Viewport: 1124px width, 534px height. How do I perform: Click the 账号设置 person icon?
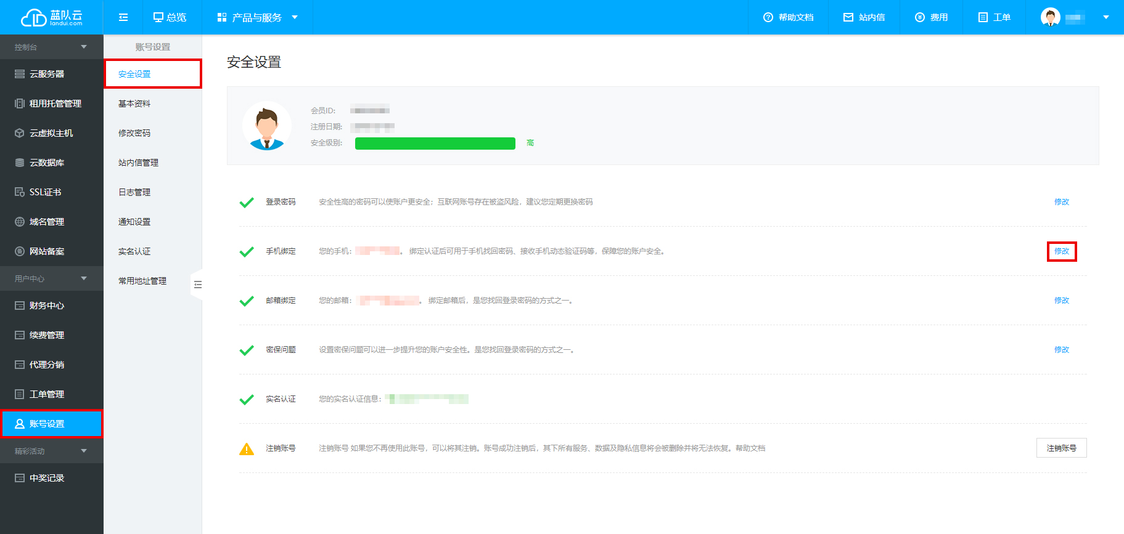click(20, 424)
